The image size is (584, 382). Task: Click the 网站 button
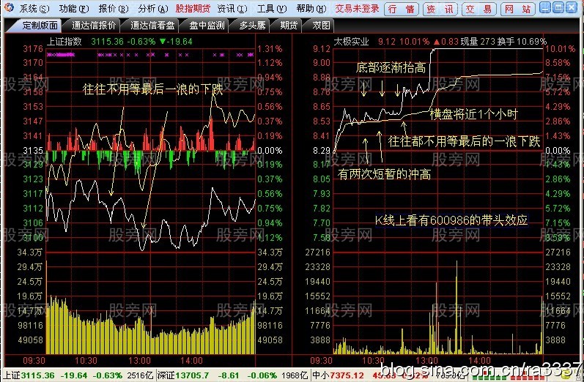pos(517,9)
